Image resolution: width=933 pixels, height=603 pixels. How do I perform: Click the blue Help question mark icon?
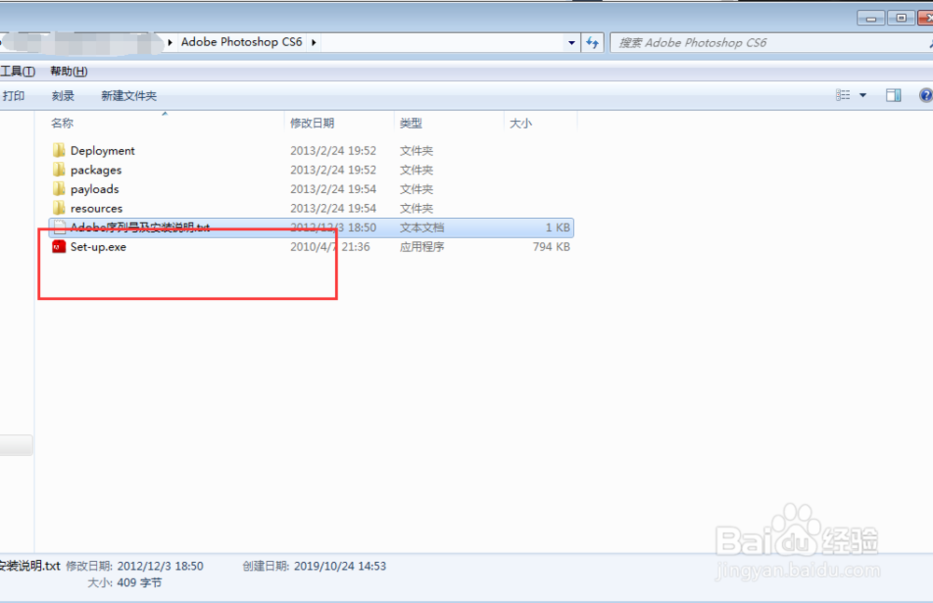925,94
